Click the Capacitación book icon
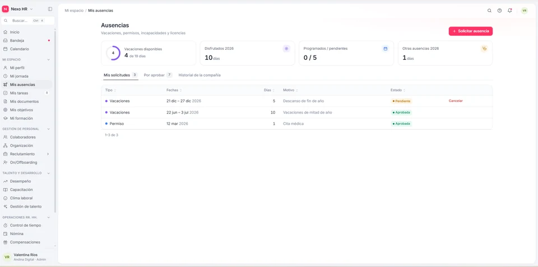Viewport: 538px width, 267px height. [x=5, y=190]
